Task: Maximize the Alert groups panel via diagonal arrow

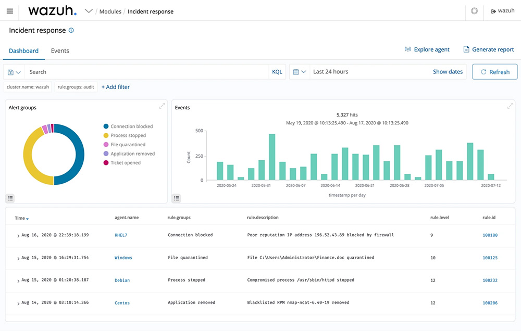Action: tap(162, 106)
